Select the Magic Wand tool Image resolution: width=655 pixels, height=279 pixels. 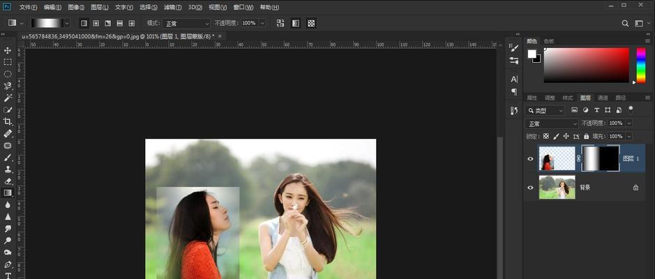click(8, 98)
